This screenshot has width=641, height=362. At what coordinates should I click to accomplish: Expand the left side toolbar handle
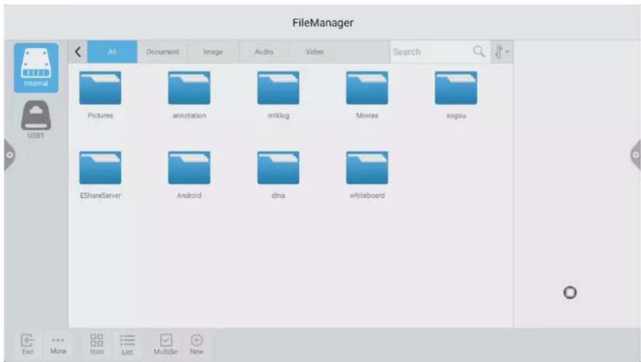(x=9, y=155)
